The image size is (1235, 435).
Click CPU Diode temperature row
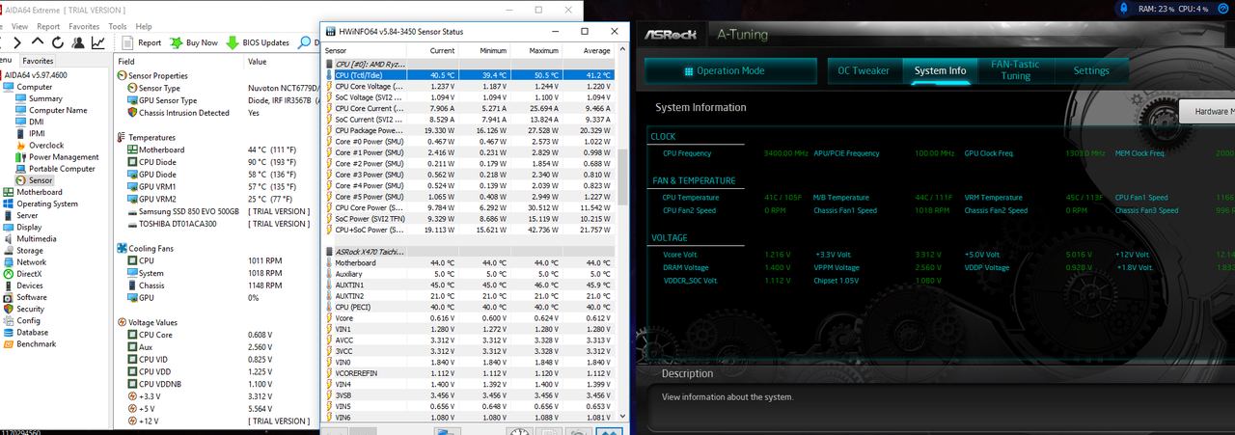click(x=217, y=161)
